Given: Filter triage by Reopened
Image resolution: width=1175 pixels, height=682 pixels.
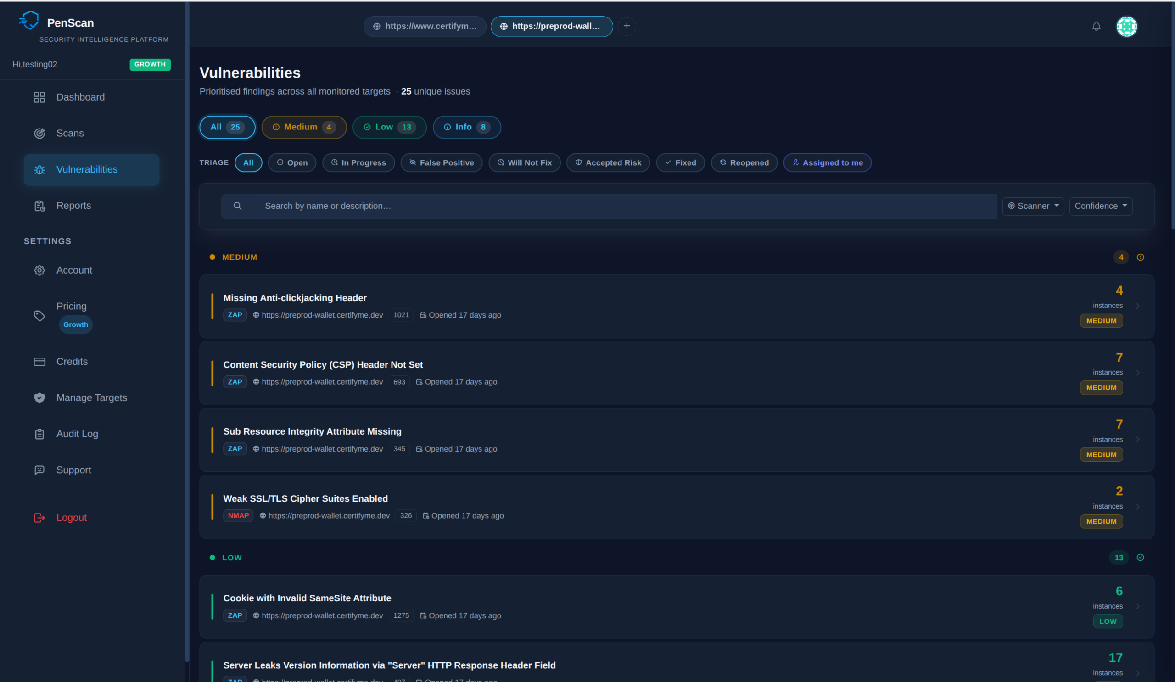Looking at the screenshot, I should (x=744, y=162).
